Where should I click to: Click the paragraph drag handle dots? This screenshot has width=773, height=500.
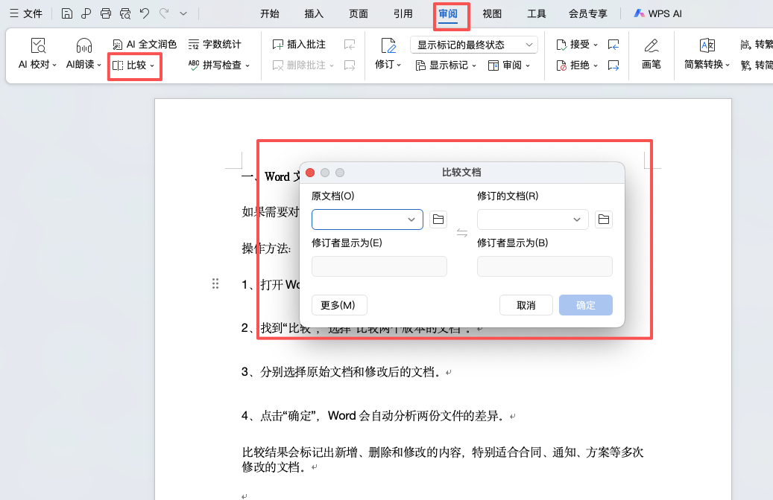pyautogui.click(x=215, y=283)
